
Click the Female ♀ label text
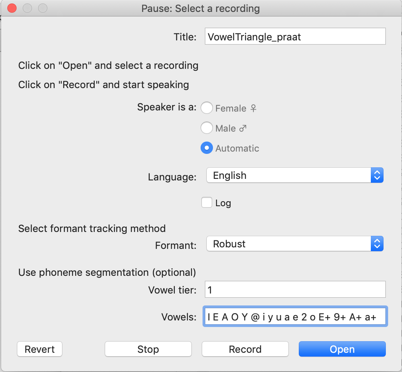tap(236, 108)
